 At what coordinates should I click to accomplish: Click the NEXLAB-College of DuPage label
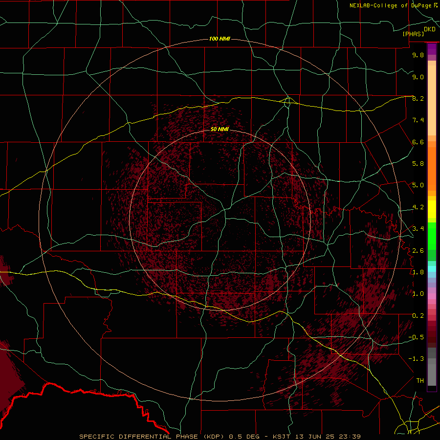(391, 5)
